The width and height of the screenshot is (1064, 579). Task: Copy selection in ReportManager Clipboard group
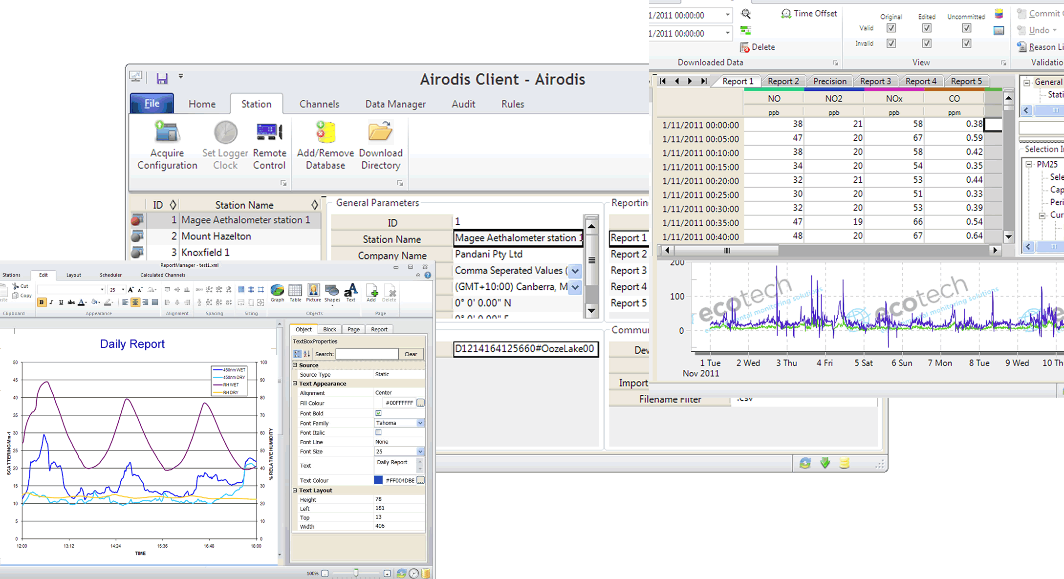pyautogui.click(x=22, y=296)
